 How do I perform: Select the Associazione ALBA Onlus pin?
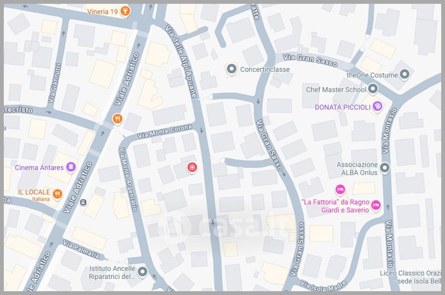coord(385,167)
